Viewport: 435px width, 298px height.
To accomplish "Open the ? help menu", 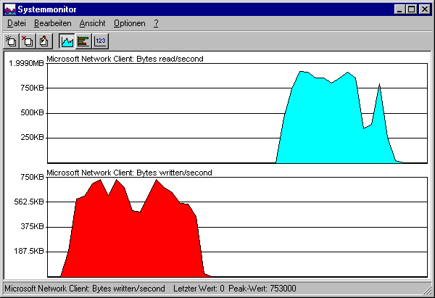I will 156,23.
